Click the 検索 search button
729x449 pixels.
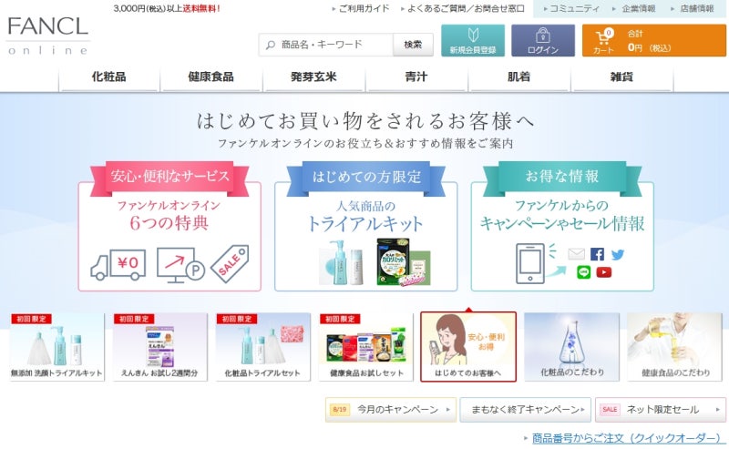point(413,45)
